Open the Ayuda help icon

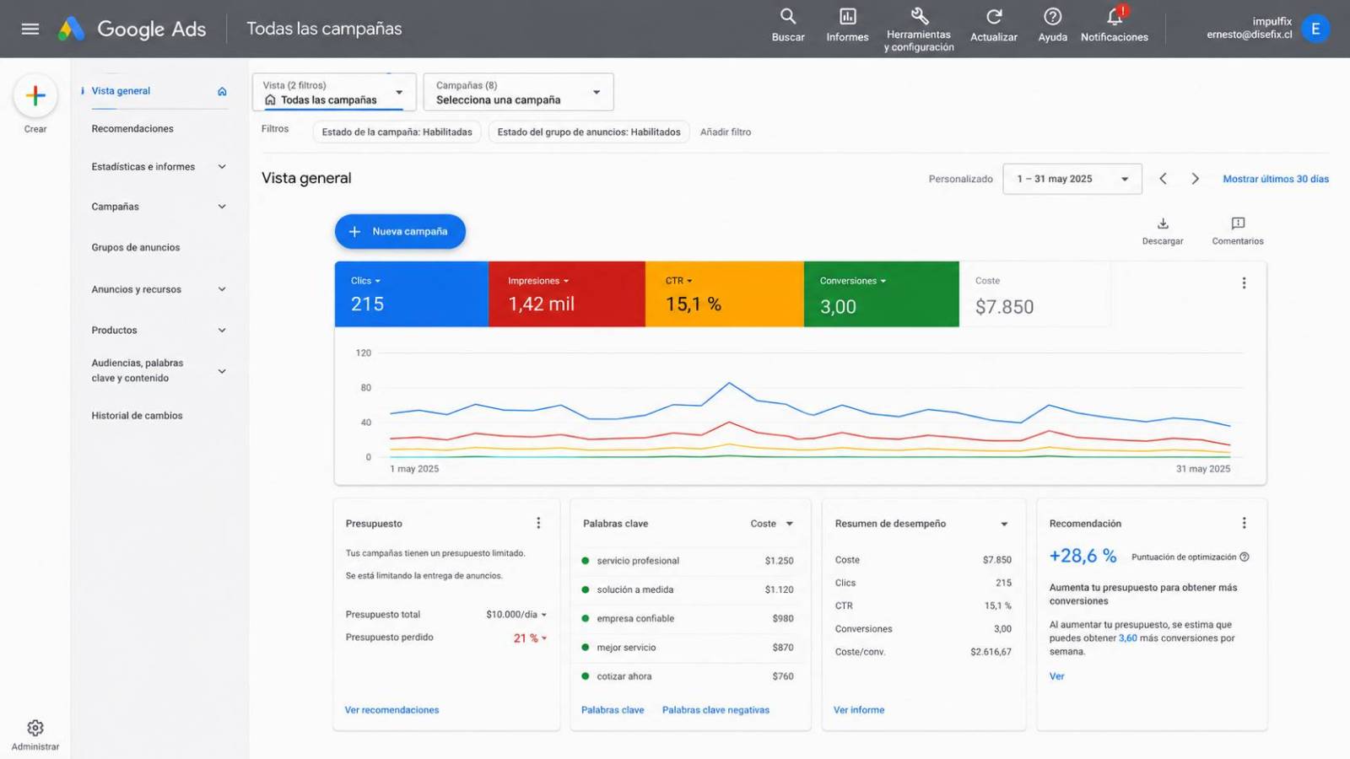(1052, 25)
